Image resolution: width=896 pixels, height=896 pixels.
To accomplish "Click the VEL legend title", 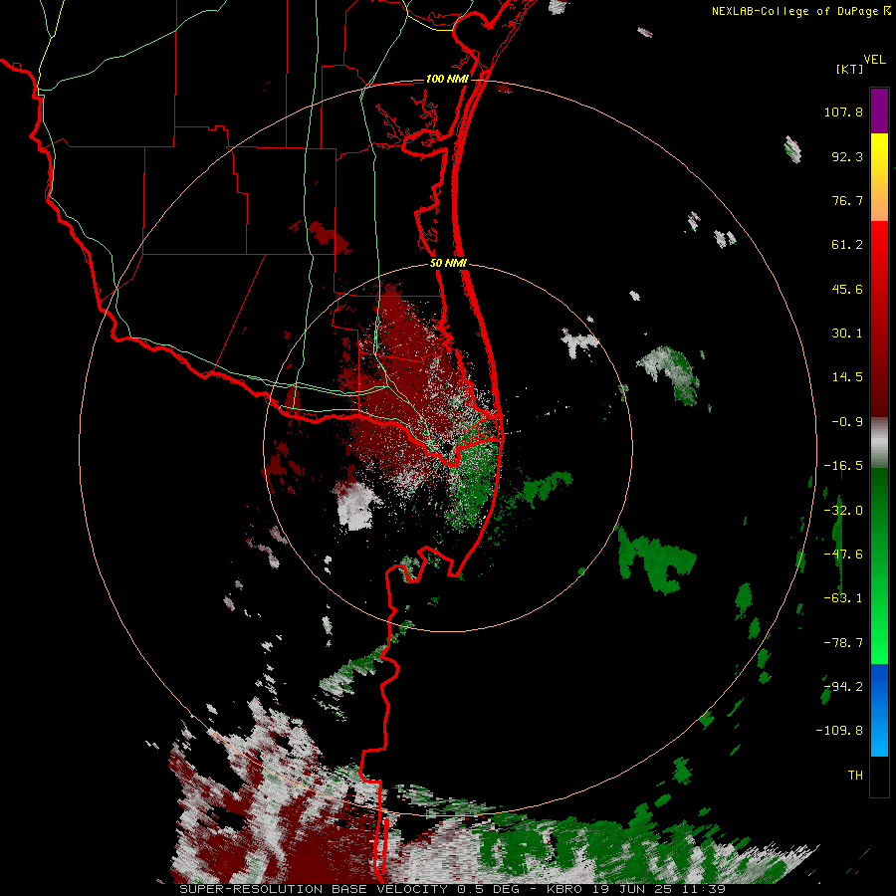I will coord(874,59).
